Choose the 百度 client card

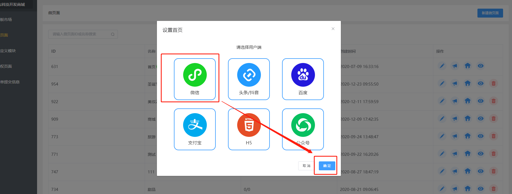click(x=303, y=79)
